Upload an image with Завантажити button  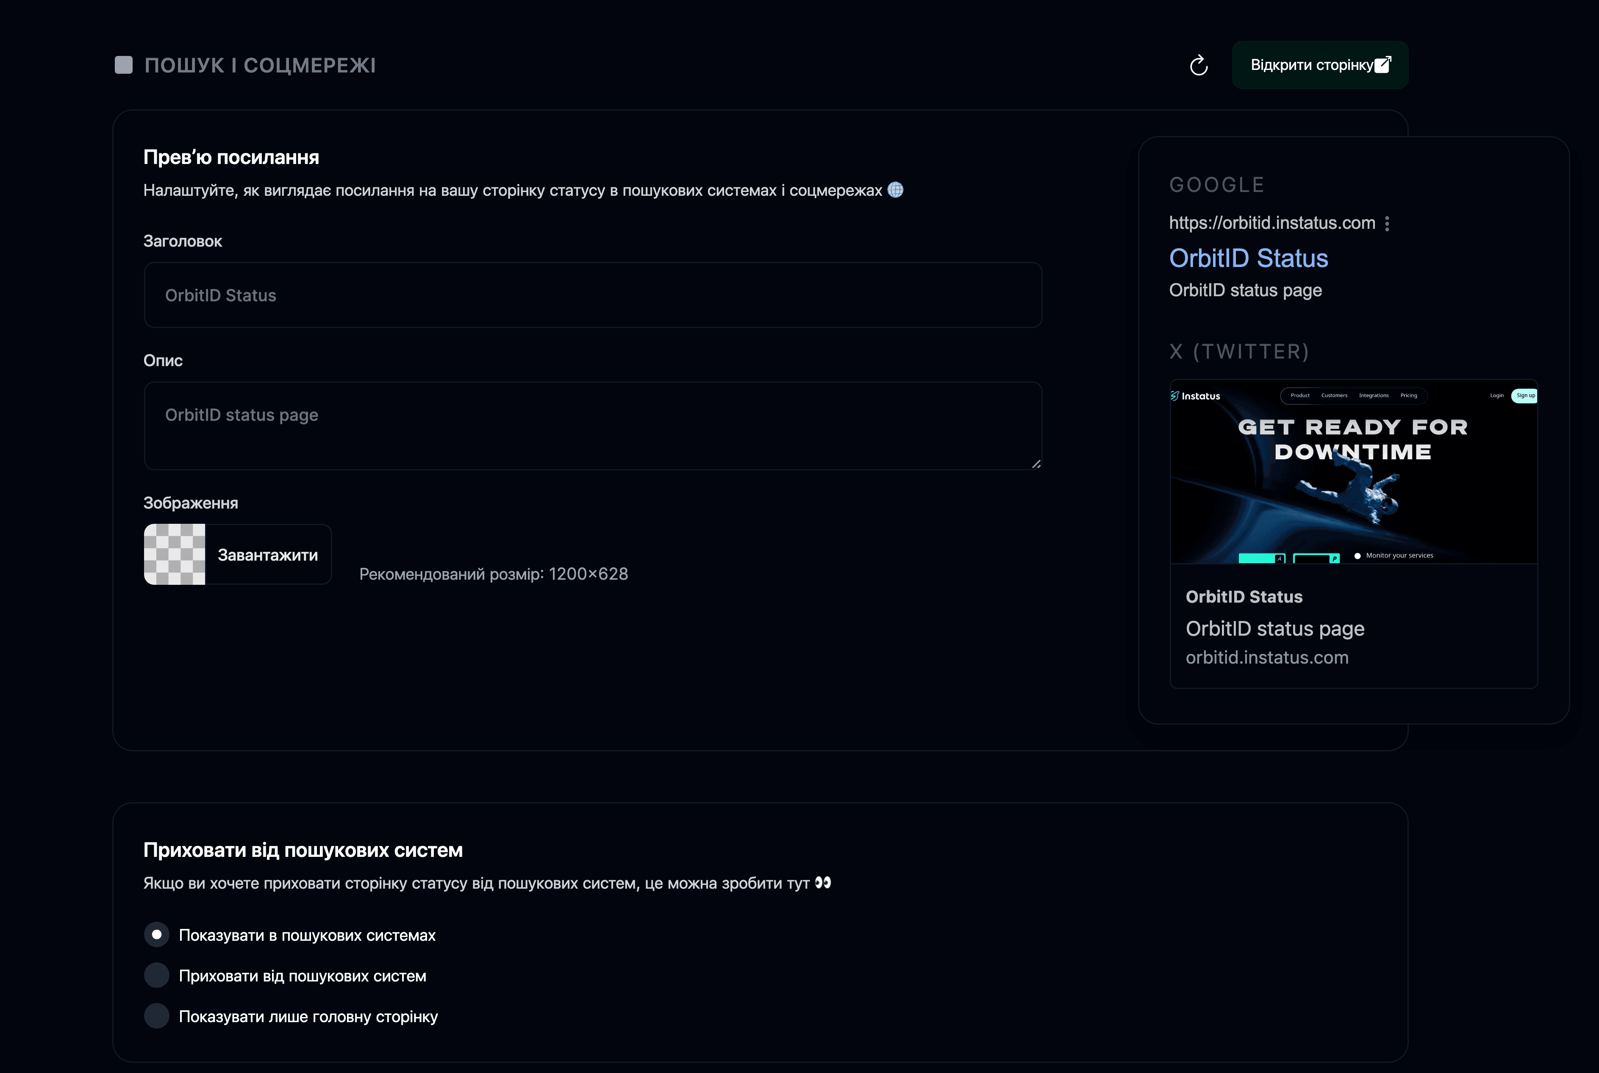(x=268, y=555)
